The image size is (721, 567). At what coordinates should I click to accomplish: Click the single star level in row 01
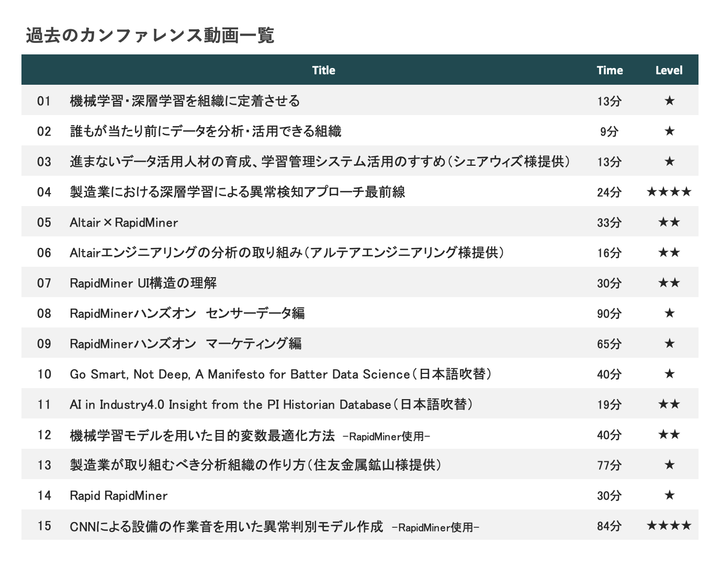669,100
